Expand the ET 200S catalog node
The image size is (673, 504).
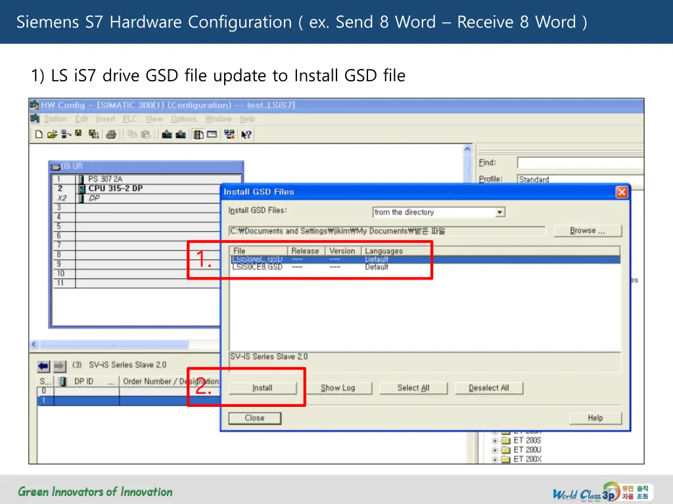tap(495, 440)
